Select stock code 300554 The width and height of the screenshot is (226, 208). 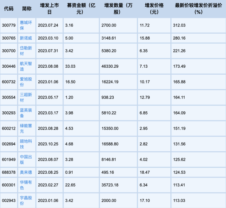point(9,97)
